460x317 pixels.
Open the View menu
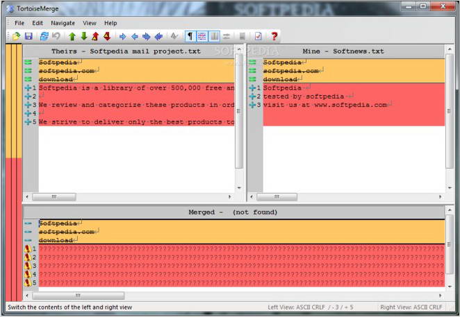90,23
